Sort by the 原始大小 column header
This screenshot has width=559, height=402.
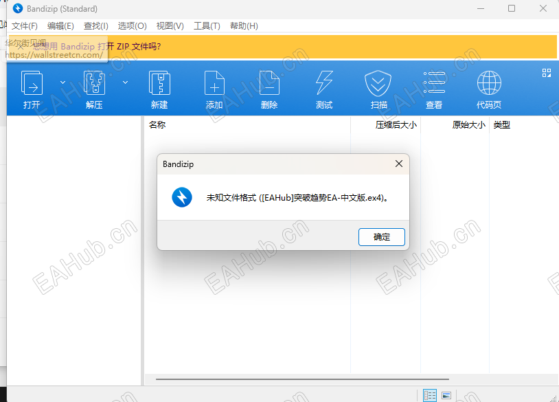(x=468, y=125)
